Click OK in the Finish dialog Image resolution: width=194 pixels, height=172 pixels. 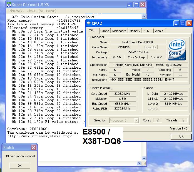pyautogui.click(x=20, y=166)
